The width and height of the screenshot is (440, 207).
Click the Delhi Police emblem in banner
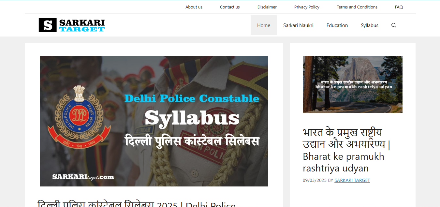click(80, 117)
